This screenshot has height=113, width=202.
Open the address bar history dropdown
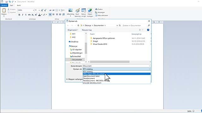[x=117, y=25]
